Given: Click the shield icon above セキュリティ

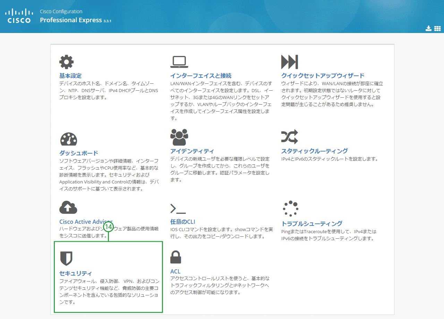Looking at the screenshot, I should click(66, 259).
